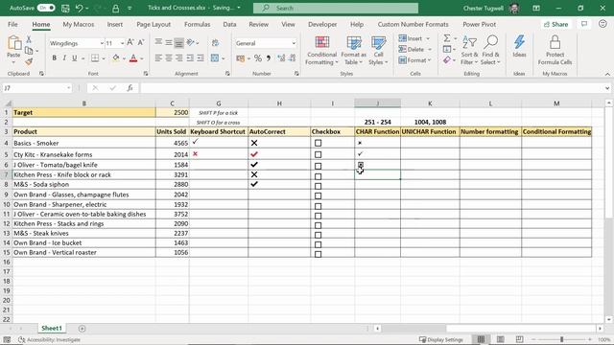The height and width of the screenshot is (345, 614).
Task: Decrease font size with smaller A icon
Action: (141, 42)
